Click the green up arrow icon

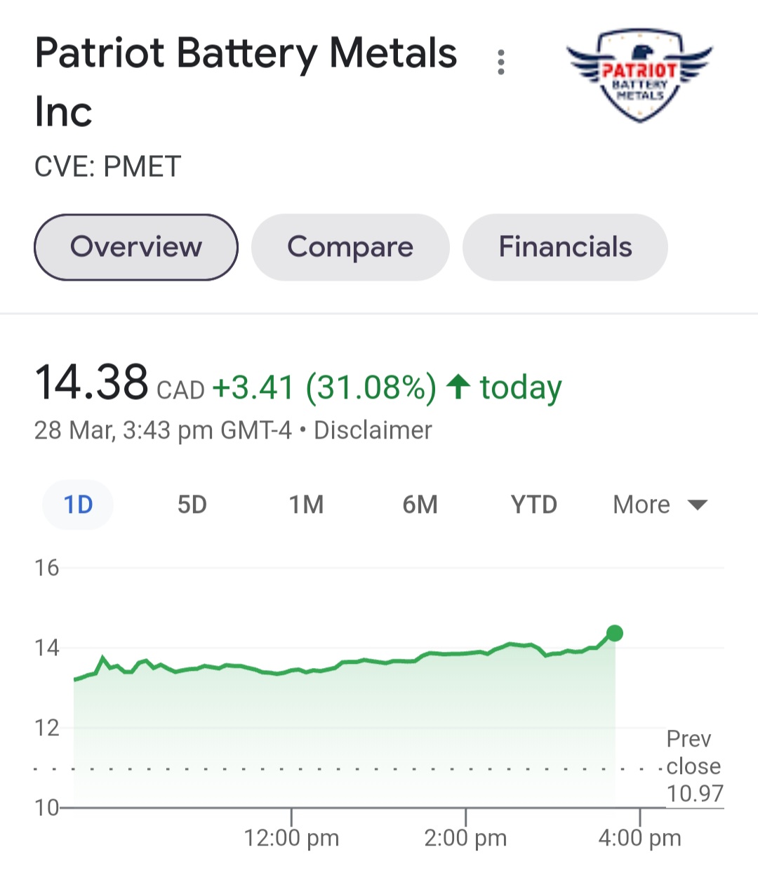(458, 387)
